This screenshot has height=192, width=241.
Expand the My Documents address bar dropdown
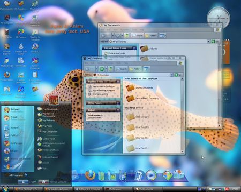[208, 42]
